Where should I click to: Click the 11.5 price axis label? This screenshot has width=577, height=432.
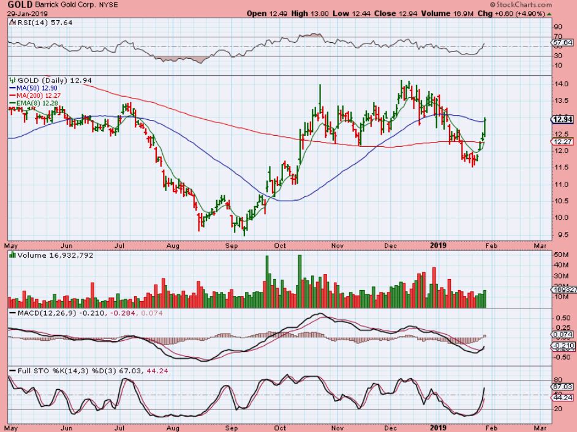(561, 167)
